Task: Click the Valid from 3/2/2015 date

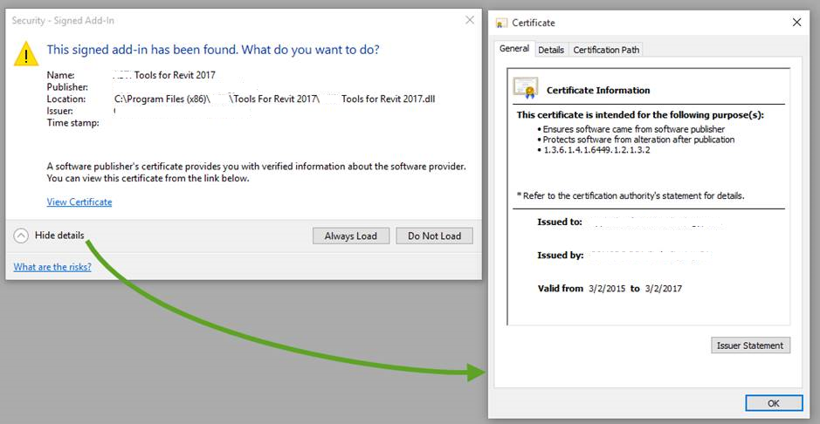Action: pos(606,288)
